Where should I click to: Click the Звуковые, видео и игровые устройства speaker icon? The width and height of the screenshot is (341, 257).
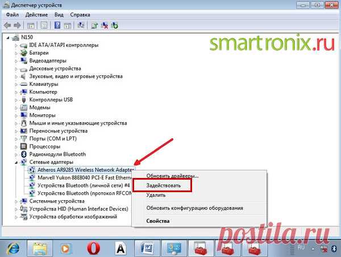tap(23, 76)
